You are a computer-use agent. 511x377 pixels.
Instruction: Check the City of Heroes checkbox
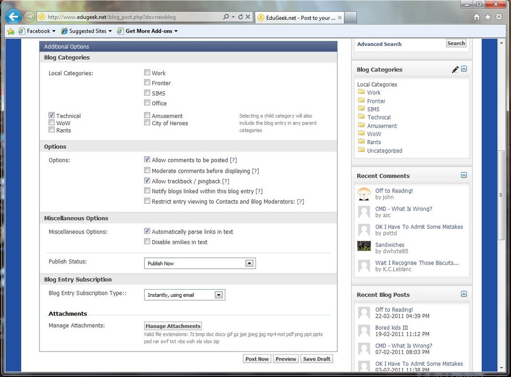coord(147,123)
